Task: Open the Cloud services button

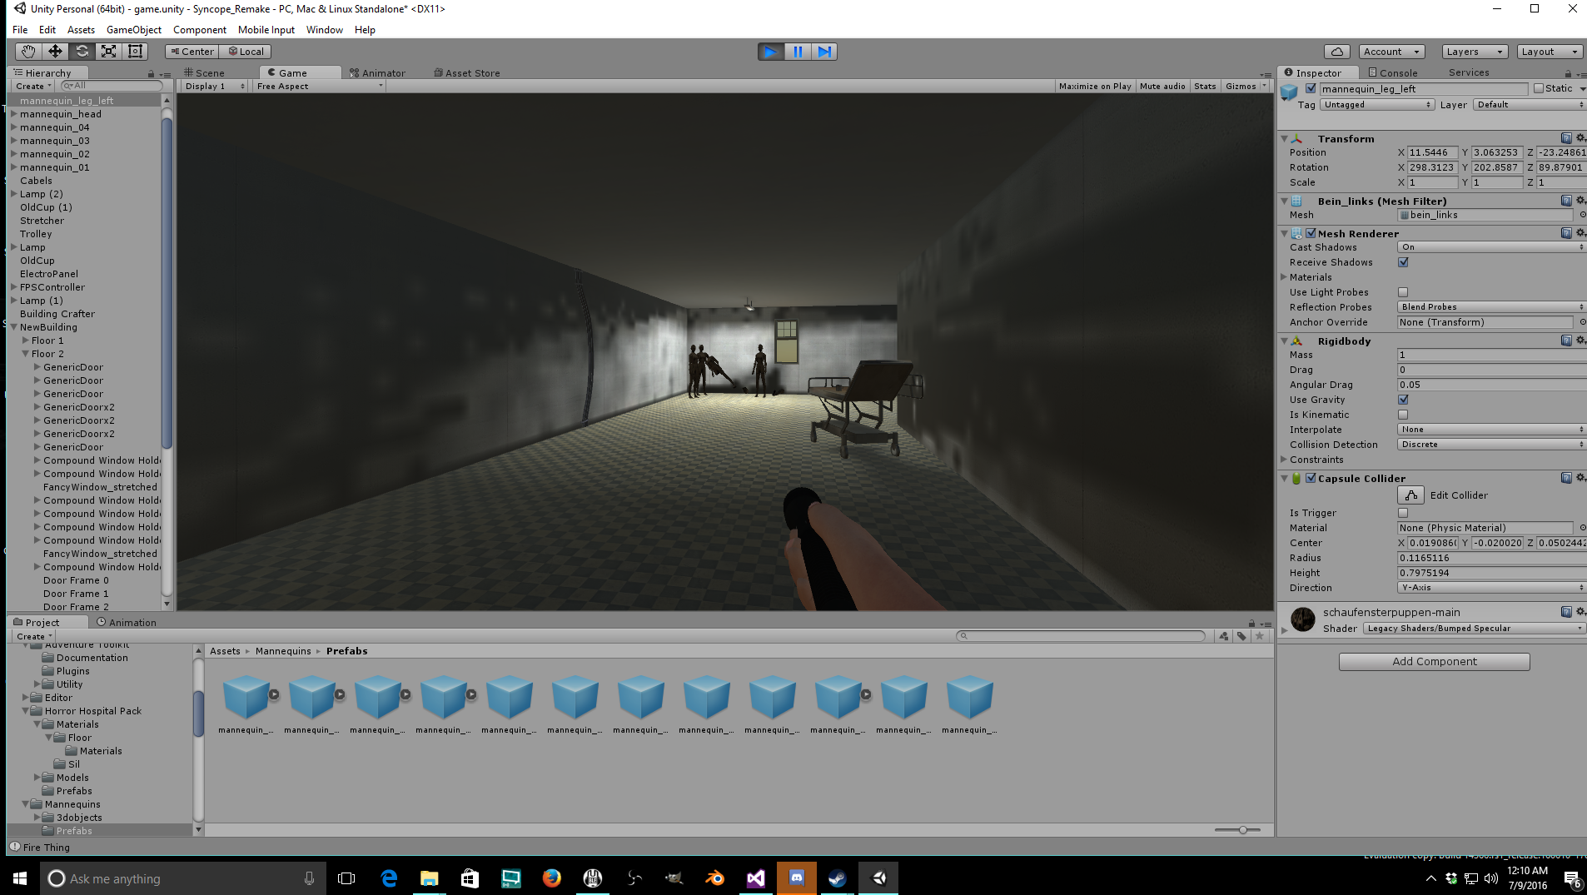Action: click(1336, 52)
